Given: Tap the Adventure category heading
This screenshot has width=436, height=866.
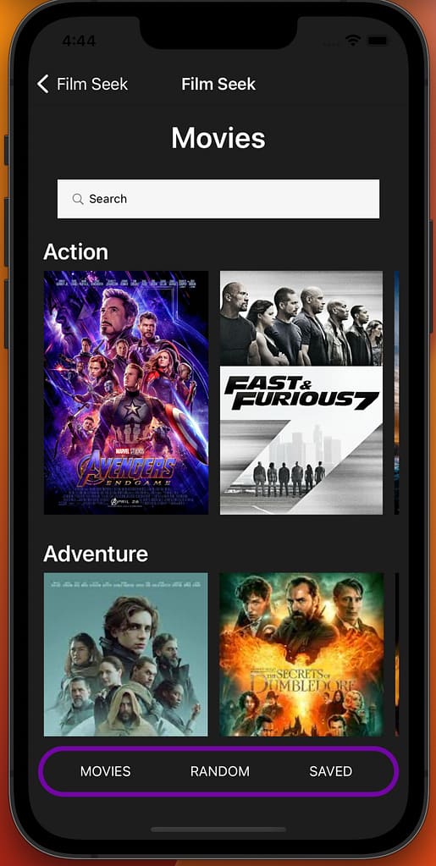Looking at the screenshot, I should click(96, 554).
